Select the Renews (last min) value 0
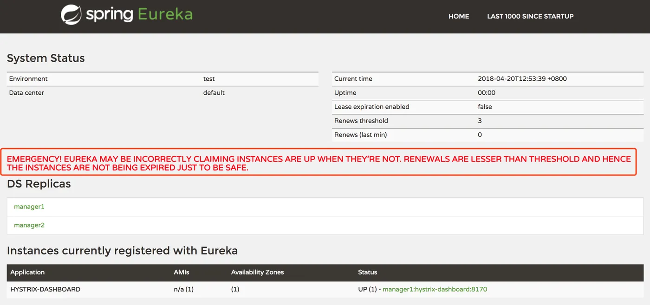The image size is (650, 305). (480, 135)
